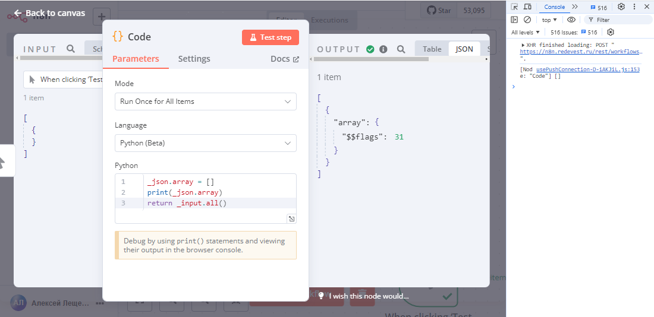Toggle the DevTools device toolbar icon
Screen dimensions: 654x317
point(527,7)
